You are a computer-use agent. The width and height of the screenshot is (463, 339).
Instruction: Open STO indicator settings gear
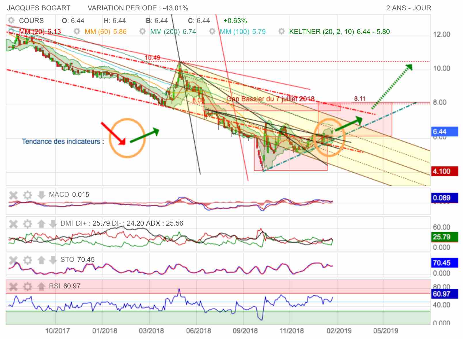tap(27, 260)
